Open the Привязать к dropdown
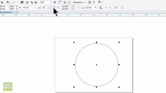This screenshot has height=93, width=166. 79,2
